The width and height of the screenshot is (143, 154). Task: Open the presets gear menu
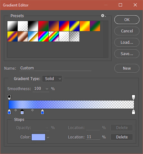point(103,16)
